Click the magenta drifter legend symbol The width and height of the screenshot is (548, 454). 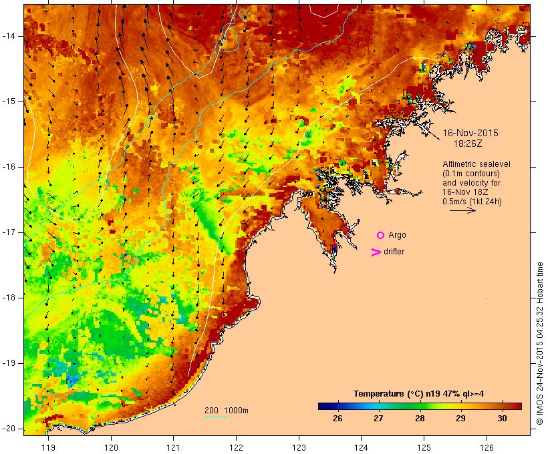pos(376,252)
